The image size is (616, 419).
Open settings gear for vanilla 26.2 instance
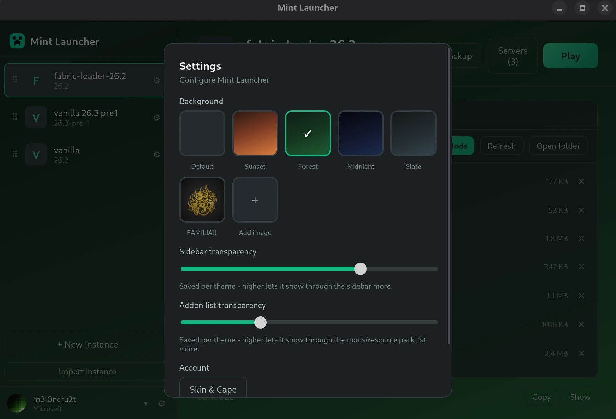tap(157, 155)
